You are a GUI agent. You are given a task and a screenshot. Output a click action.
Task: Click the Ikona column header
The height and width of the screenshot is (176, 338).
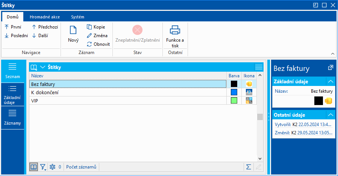249,76
